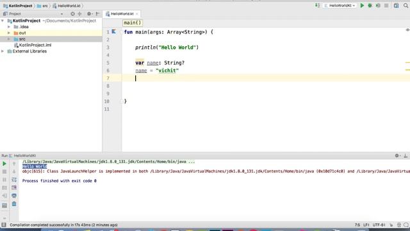Toggle soft-wrap in Run console

tap(14, 180)
